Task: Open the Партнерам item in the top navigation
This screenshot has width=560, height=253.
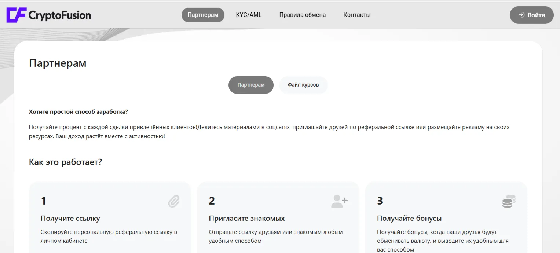Action: point(203,15)
